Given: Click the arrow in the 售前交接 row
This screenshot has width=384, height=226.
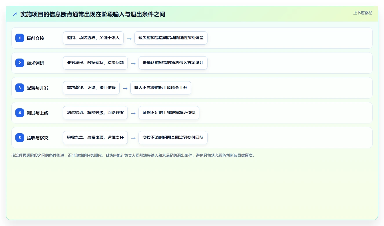Looking at the screenshot, I should [x=129, y=38].
